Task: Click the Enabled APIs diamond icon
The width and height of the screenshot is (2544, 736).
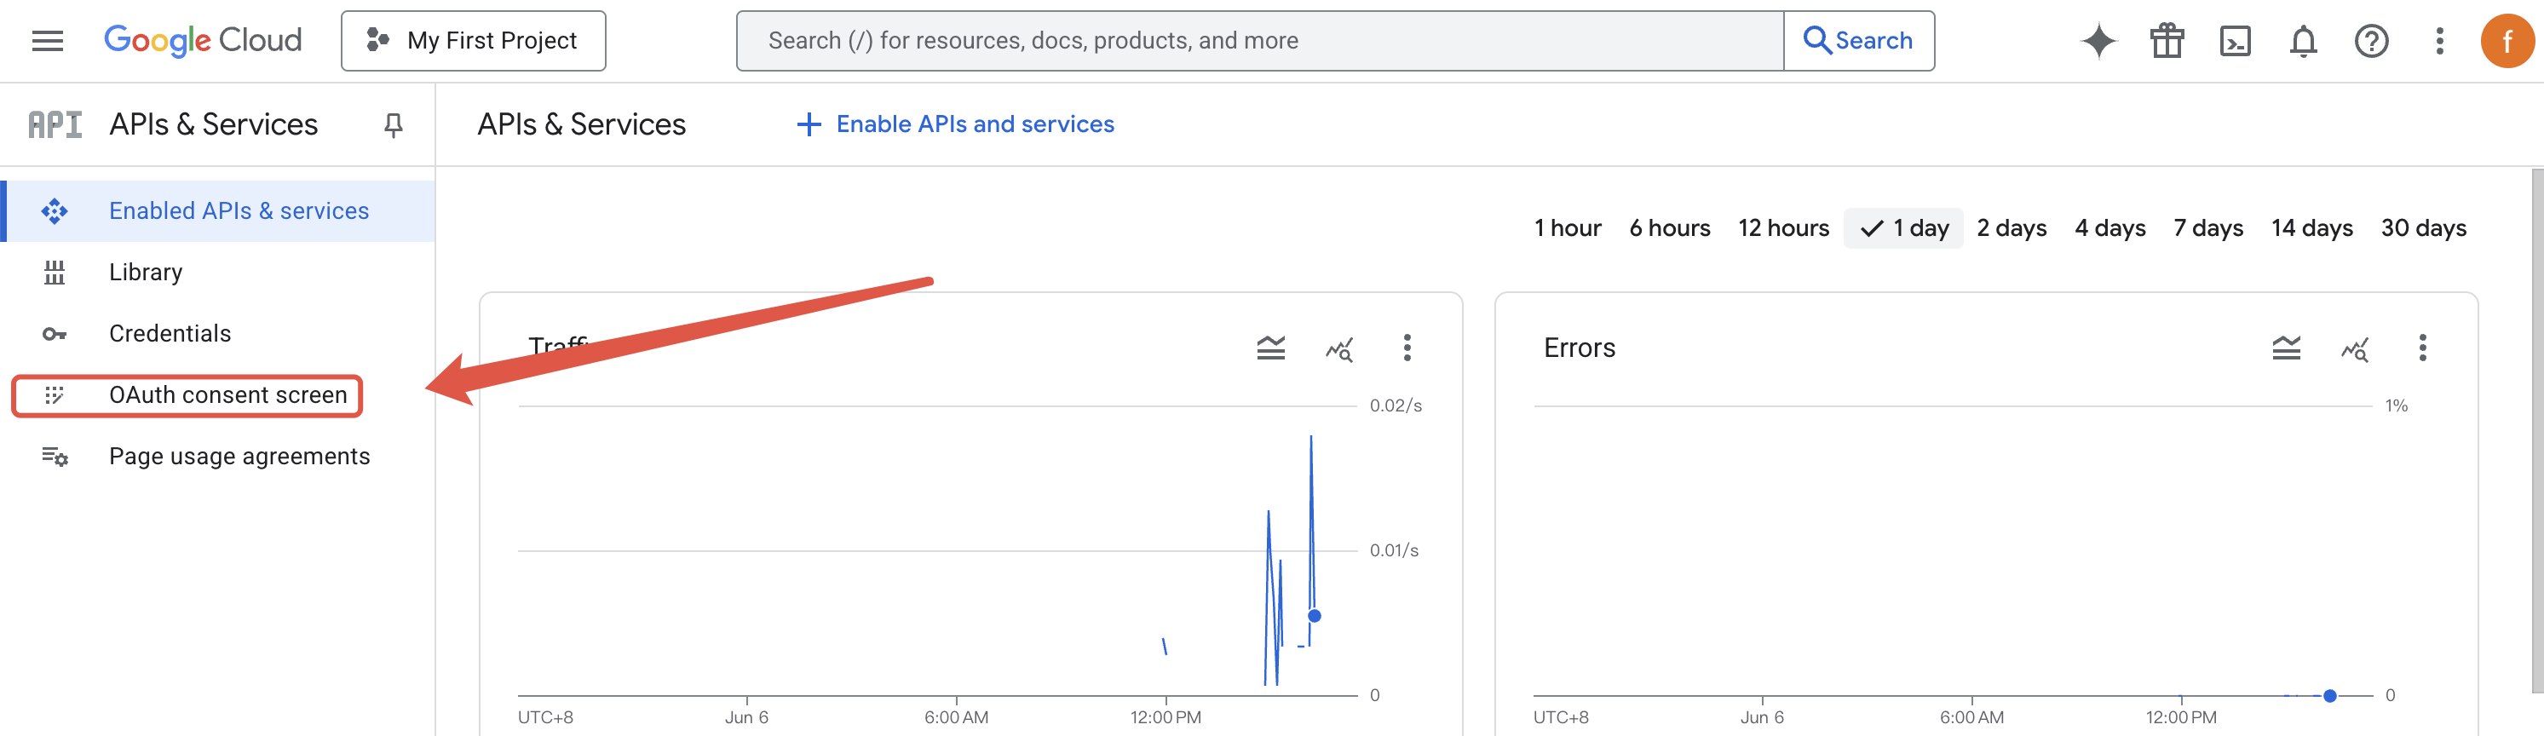Action: [x=55, y=210]
